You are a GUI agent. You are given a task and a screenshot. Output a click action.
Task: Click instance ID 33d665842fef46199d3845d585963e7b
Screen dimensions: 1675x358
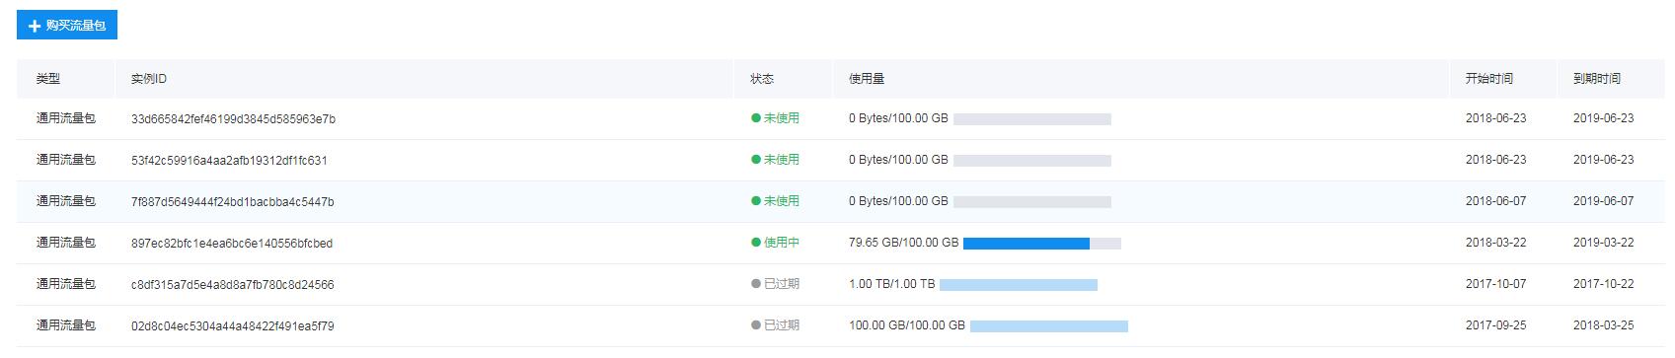coord(233,119)
